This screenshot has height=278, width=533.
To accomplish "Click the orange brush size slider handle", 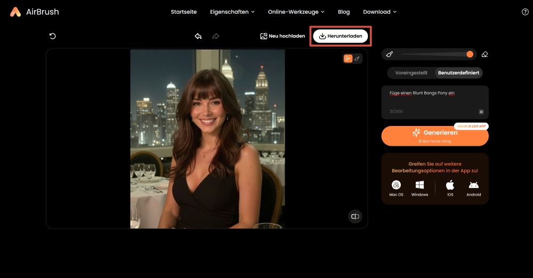I will click(470, 54).
